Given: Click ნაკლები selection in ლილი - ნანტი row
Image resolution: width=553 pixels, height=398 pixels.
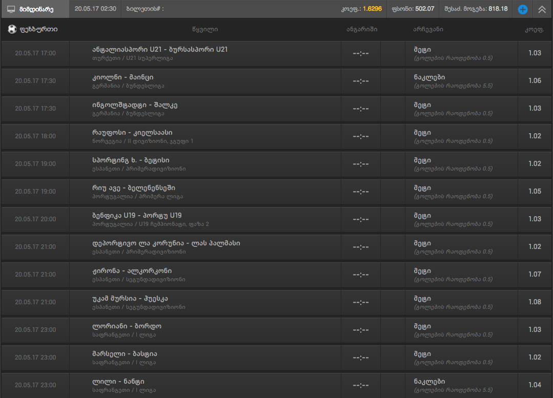Looking at the screenshot, I should pyautogui.click(x=429, y=382).
